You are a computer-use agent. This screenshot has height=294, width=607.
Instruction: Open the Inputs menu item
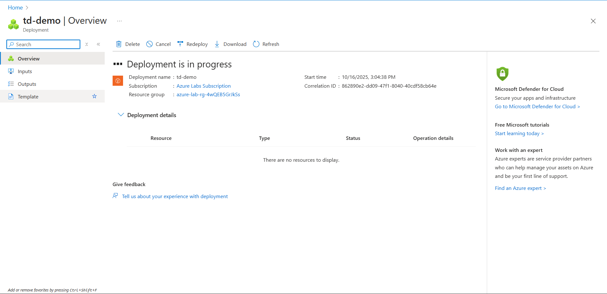point(25,71)
